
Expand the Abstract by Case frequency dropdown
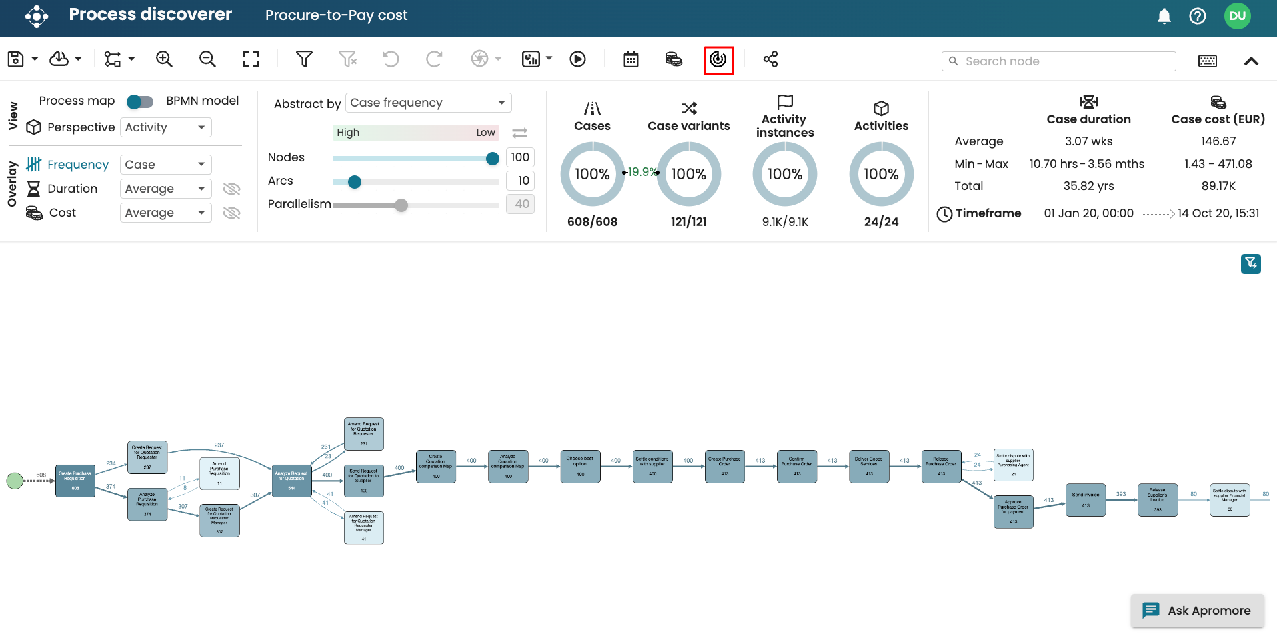[x=428, y=103]
